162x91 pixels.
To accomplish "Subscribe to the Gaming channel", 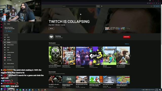I will 127,37.
